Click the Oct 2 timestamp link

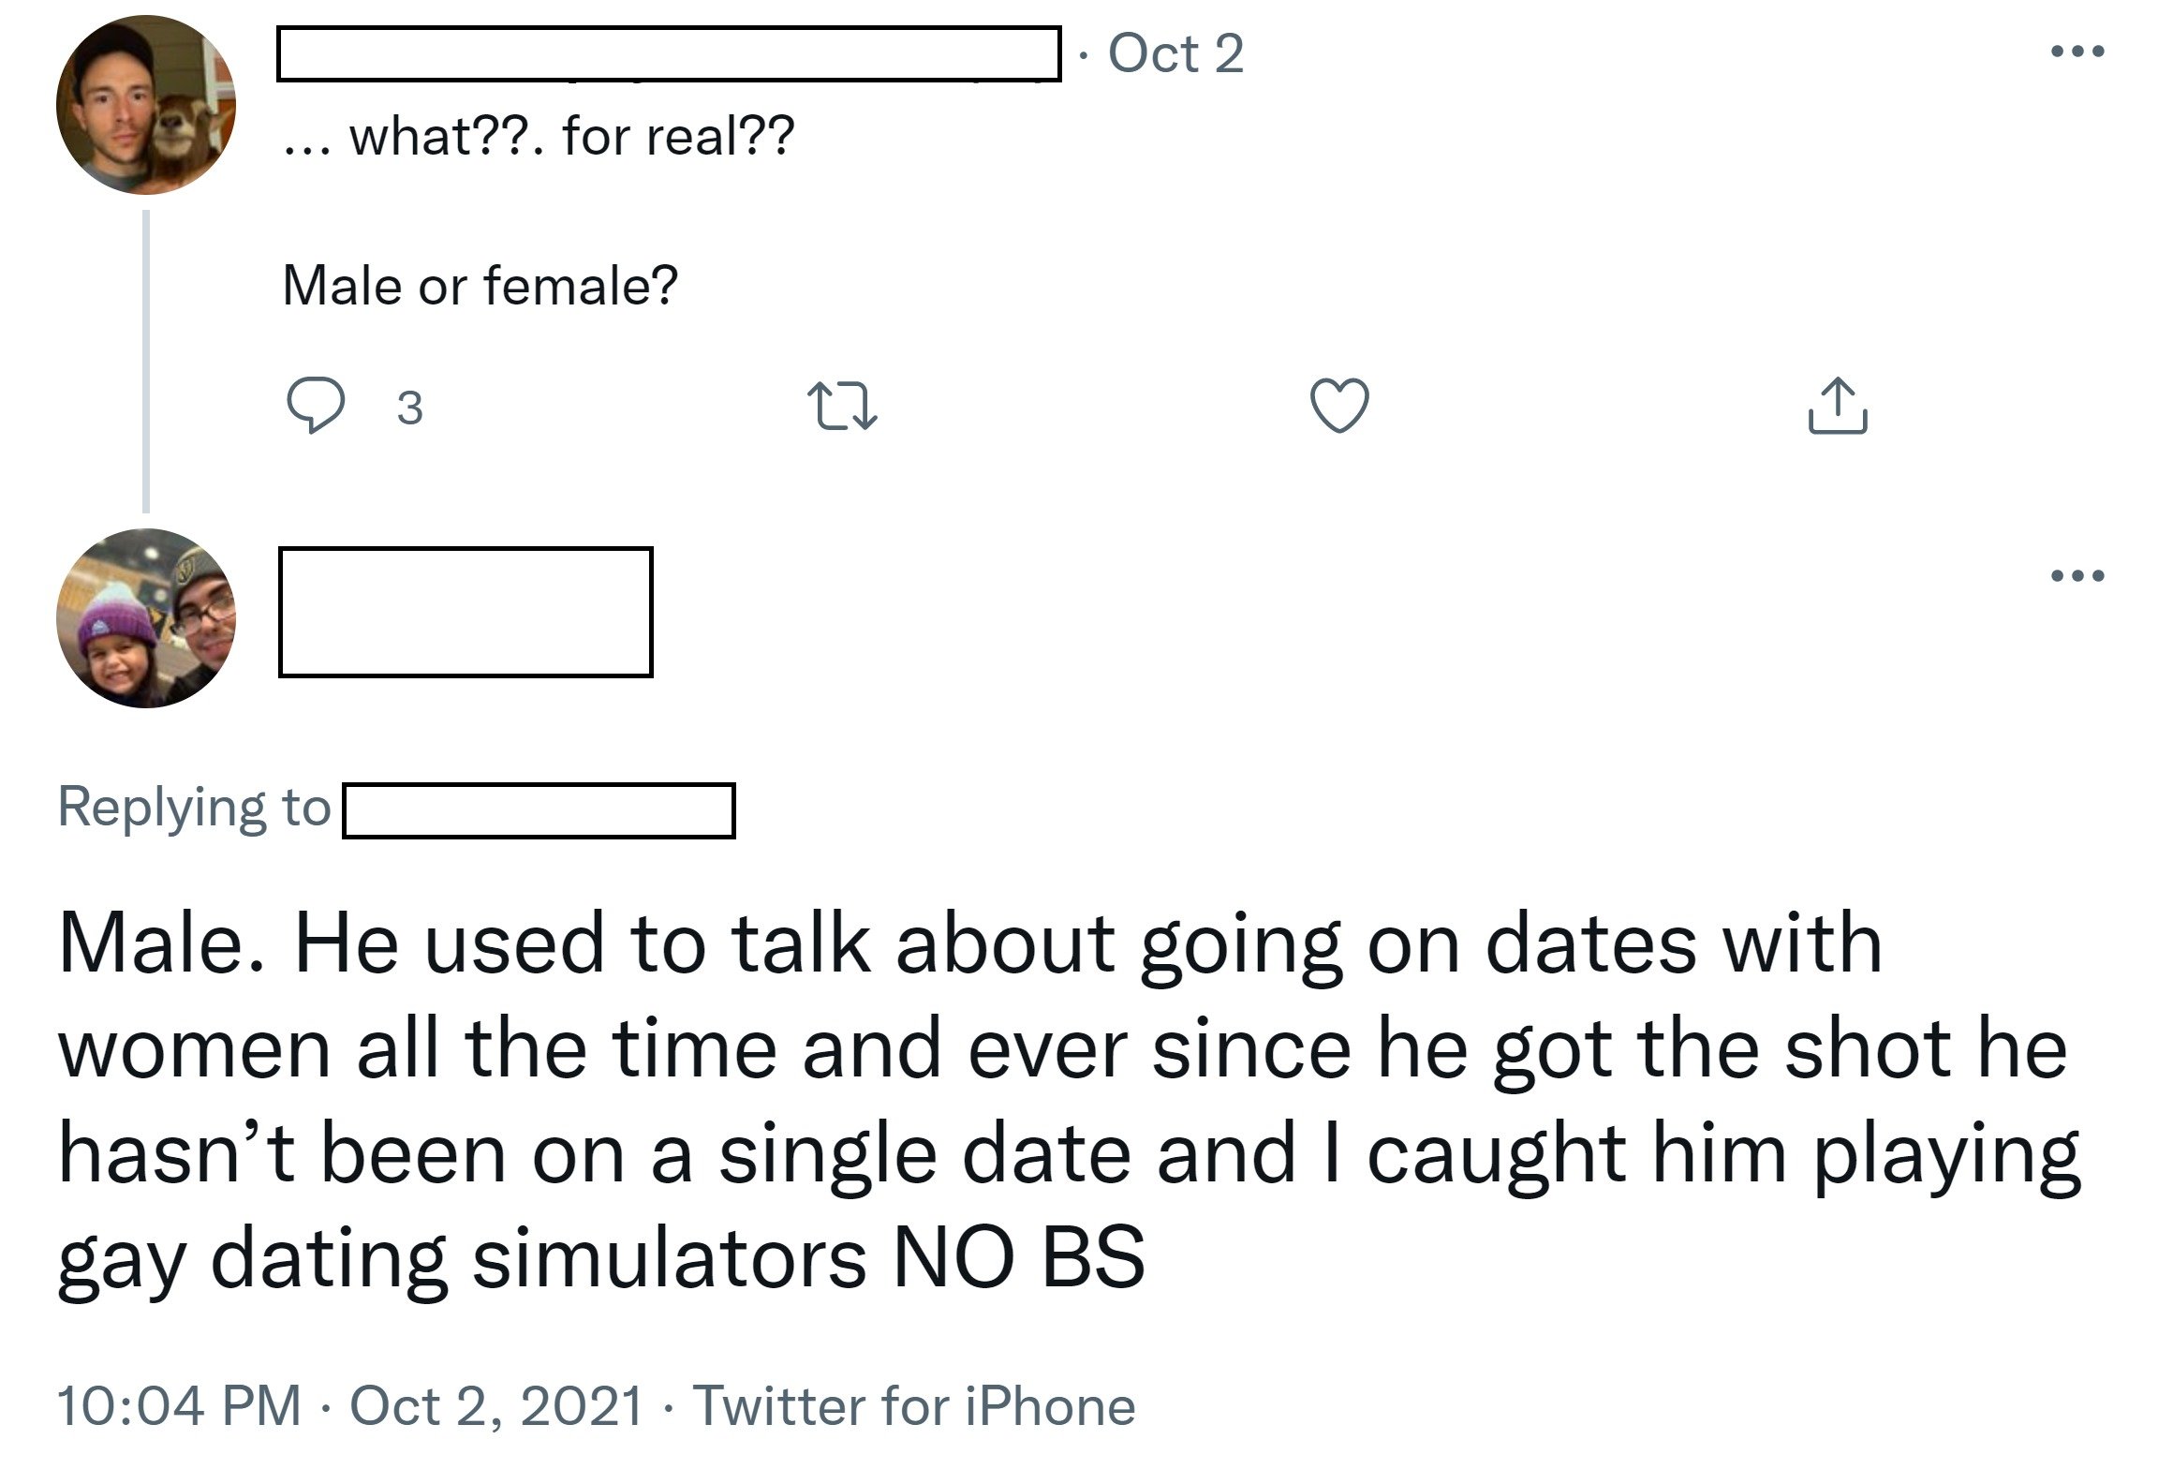pyautogui.click(x=1175, y=53)
